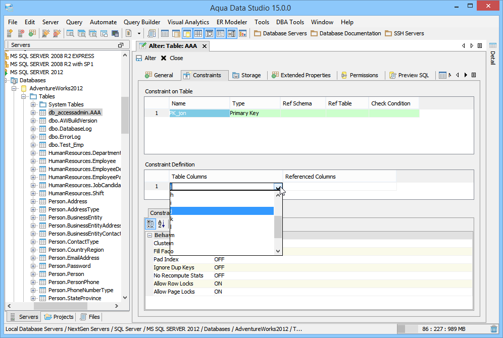Image resolution: width=503 pixels, height=338 pixels.
Task: Select the PK_jon constraint name cell
Action: pyautogui.click(x=199, y=114)
